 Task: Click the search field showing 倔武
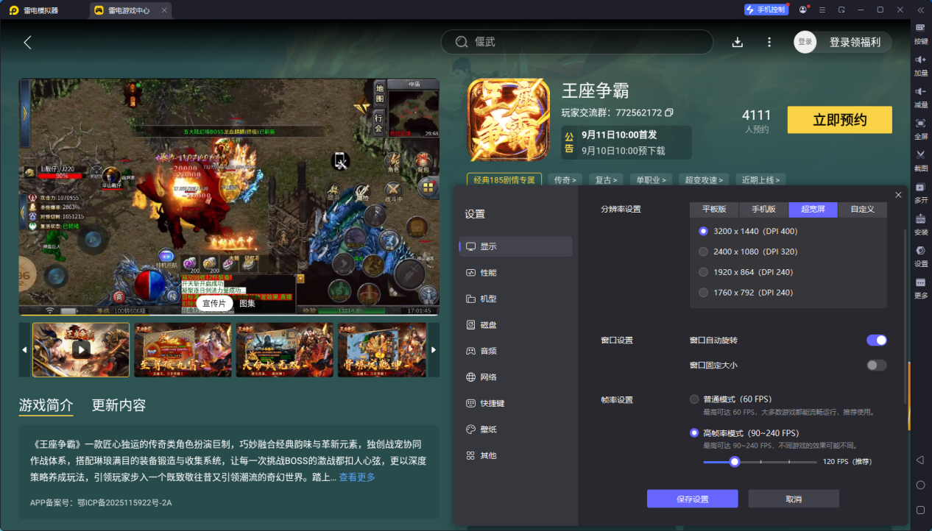[577, 42]
